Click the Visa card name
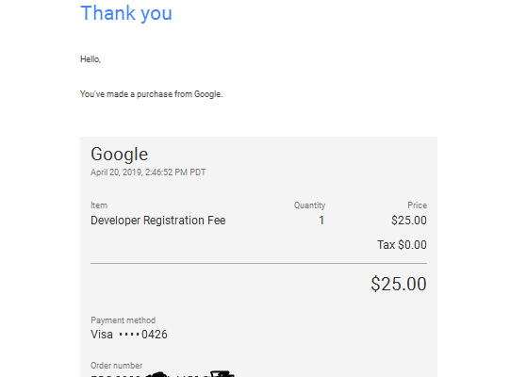The image size is (527, 377). click(102, 335)
